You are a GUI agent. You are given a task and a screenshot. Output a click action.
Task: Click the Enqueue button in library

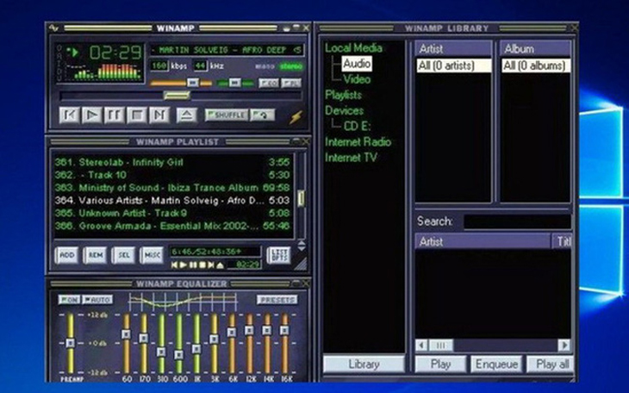(x=496, y=364)
